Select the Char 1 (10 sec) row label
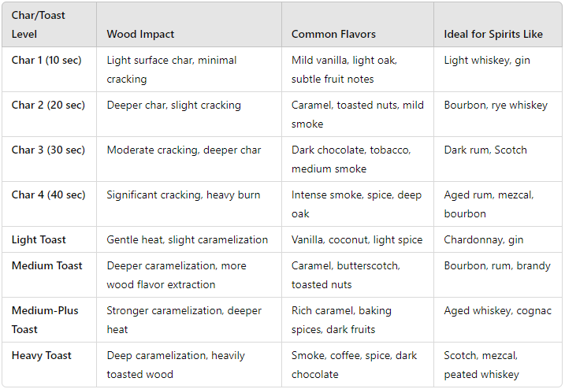565x389 pixels. pos(46,60)
